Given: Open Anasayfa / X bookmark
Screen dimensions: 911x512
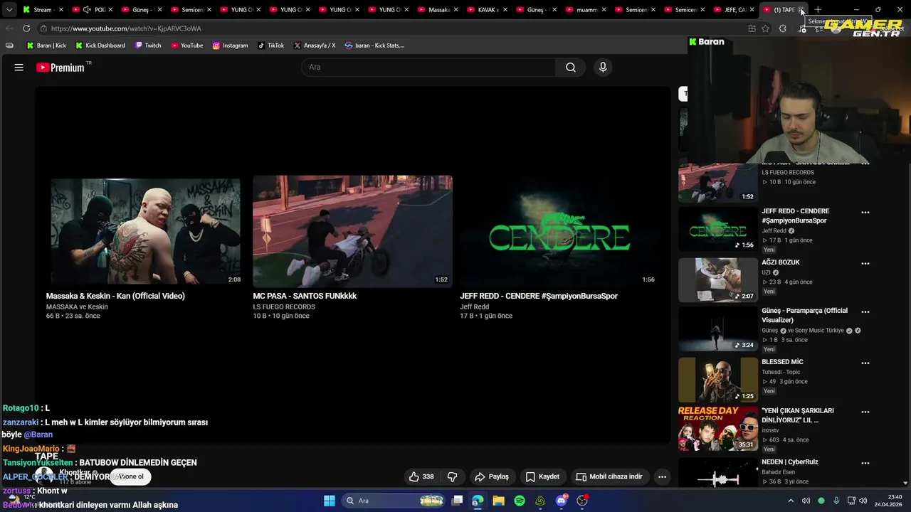Looking at the screenshot, I should 315,46.
